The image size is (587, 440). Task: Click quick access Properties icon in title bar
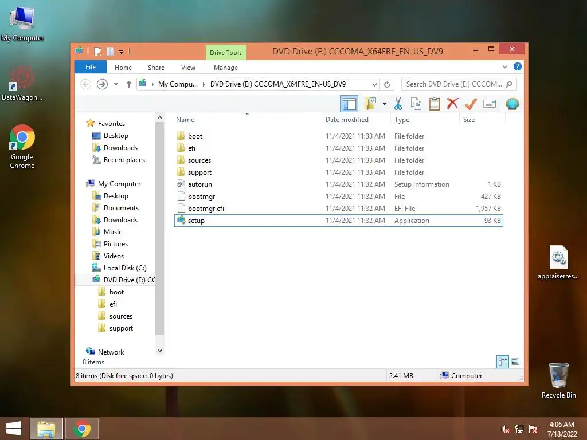(97, 51)
